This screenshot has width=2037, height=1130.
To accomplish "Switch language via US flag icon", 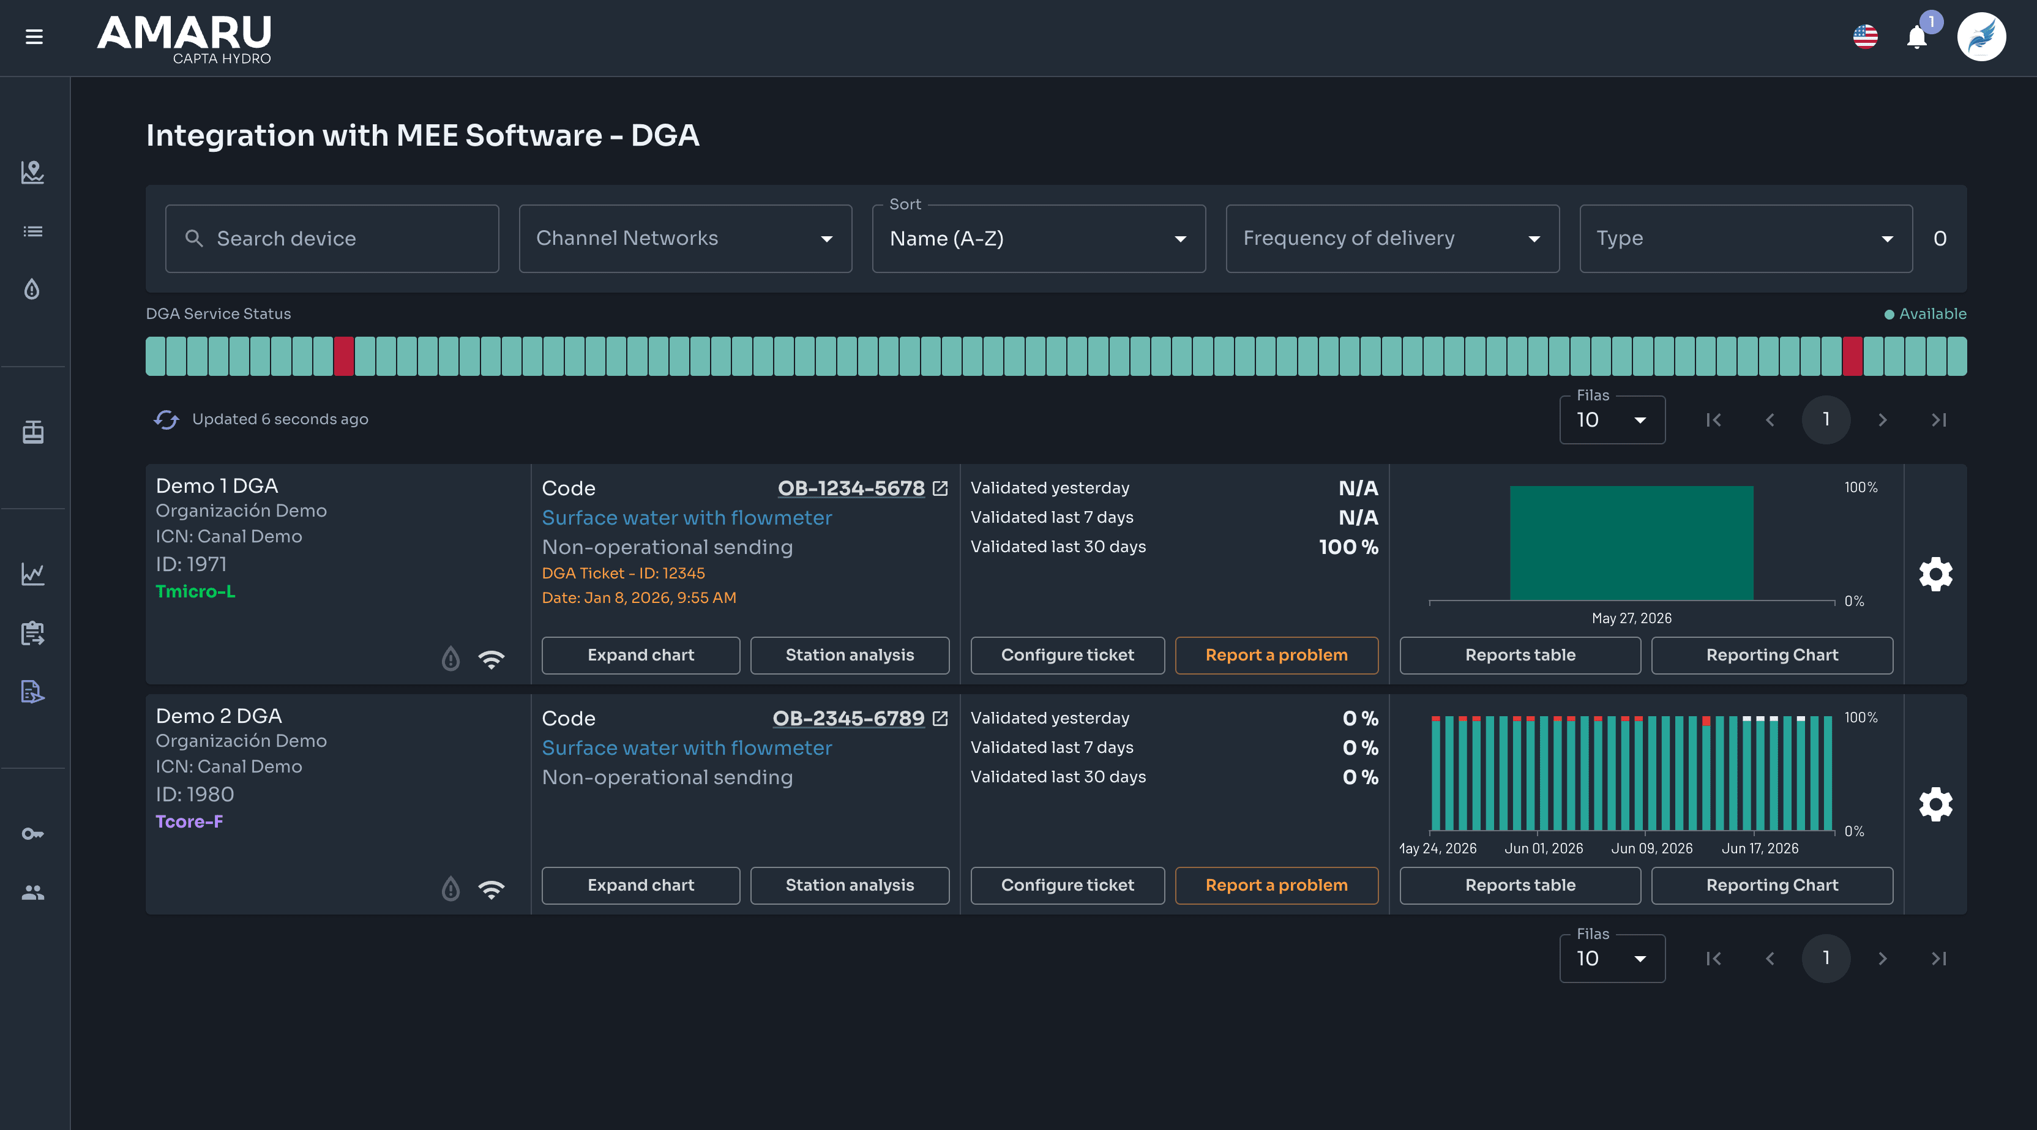I will (1866, 36).
